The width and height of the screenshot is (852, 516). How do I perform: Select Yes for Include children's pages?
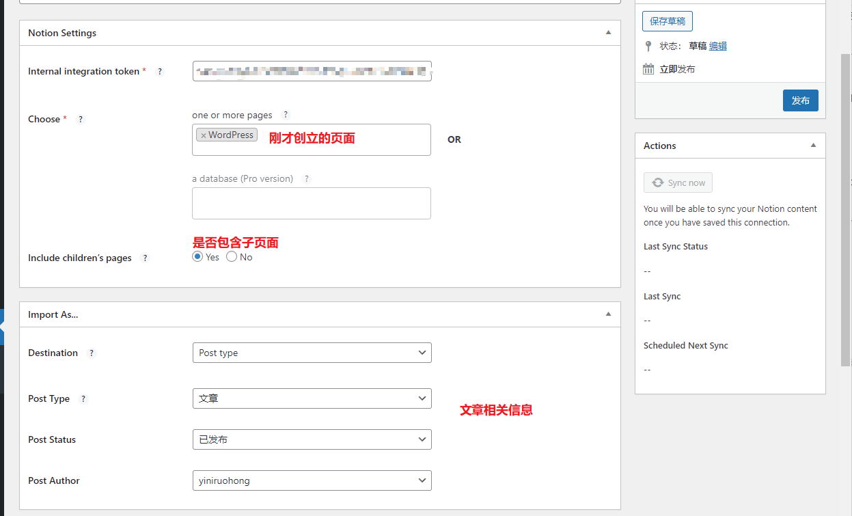click(197, 257)
